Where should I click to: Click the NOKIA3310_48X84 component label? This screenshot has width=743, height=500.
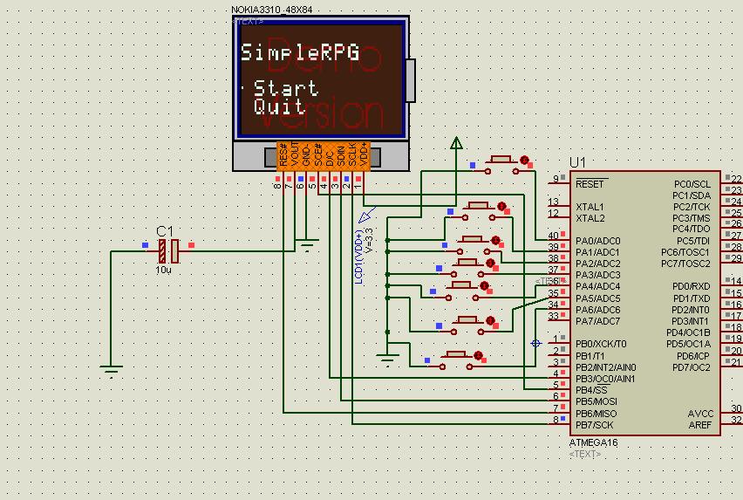pos(271,10)
